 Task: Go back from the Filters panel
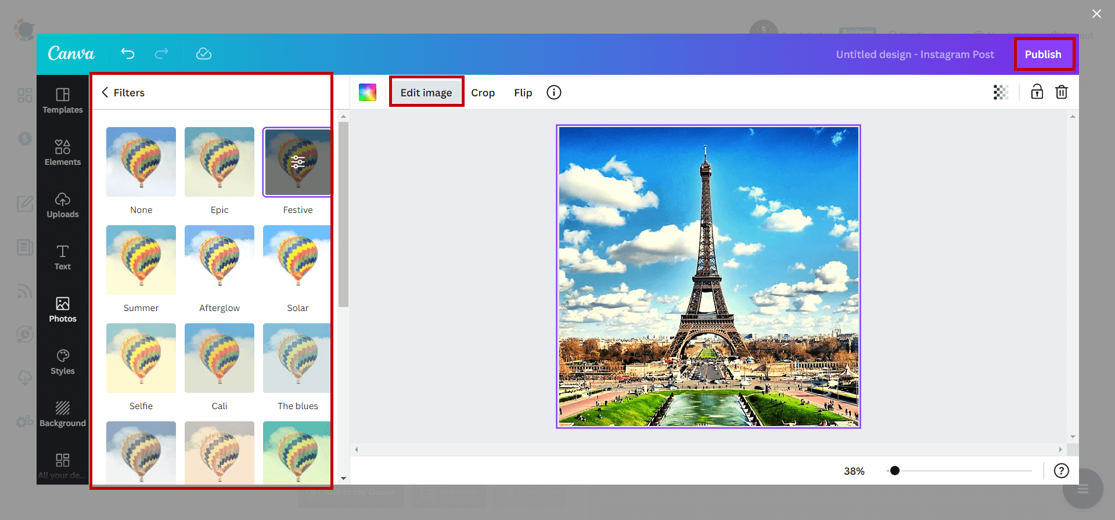click(x=105, y=92)
